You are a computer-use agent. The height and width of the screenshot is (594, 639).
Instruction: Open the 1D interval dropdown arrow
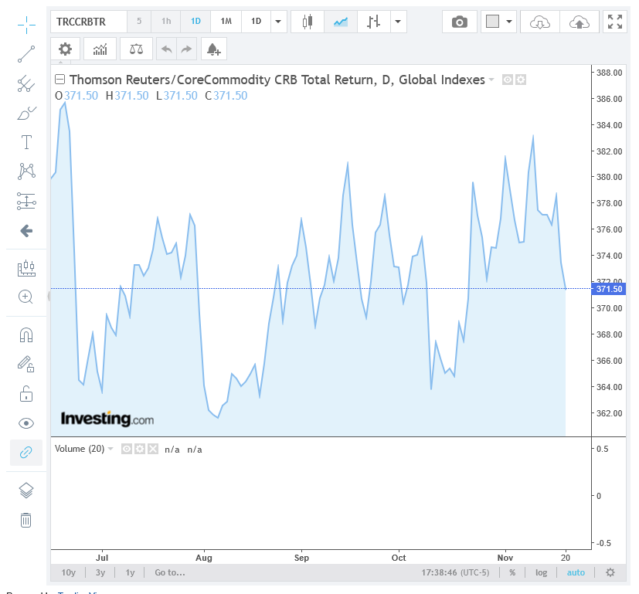point(278,22)
